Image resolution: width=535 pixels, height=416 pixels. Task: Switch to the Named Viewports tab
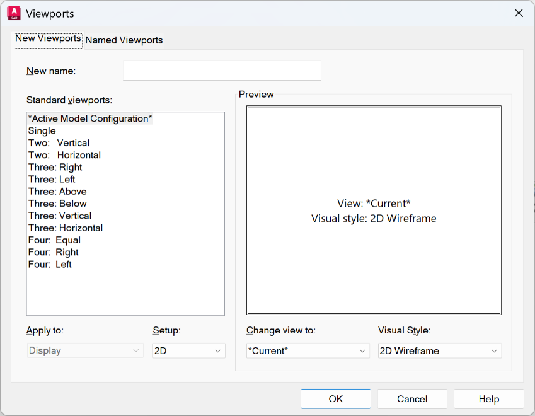(124, 40)
